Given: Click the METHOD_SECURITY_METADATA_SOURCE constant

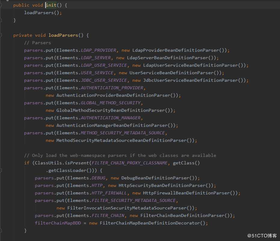Looking at the screenshot, I should click(x=123, y=133).
